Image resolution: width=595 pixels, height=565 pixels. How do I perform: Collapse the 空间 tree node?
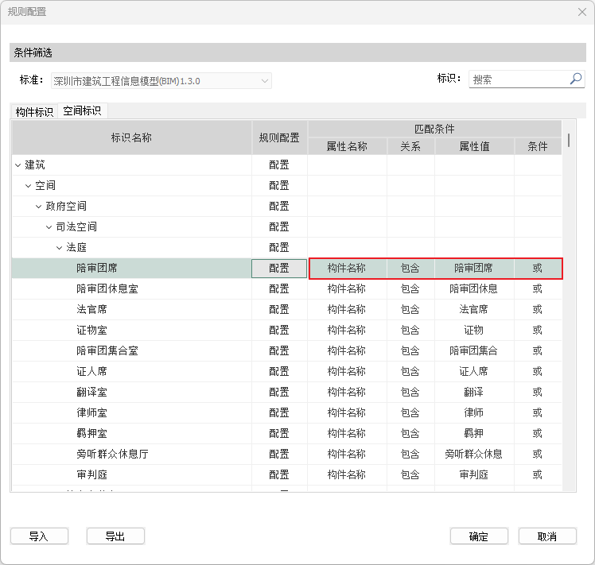pyautogui.click(x=29, y=186)
